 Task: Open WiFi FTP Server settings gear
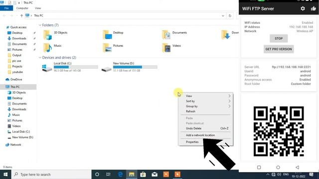click(x=303, y=8)
